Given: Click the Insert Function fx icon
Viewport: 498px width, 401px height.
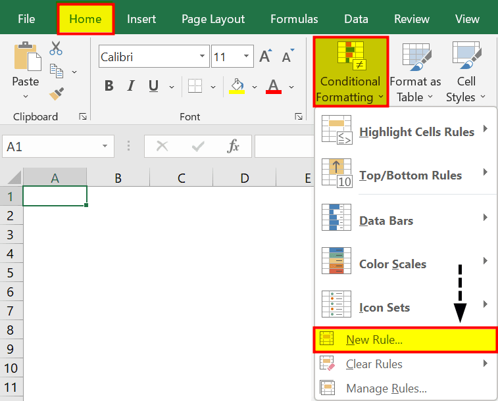Looking at the screenshot, I should click(x=233, y=146).
